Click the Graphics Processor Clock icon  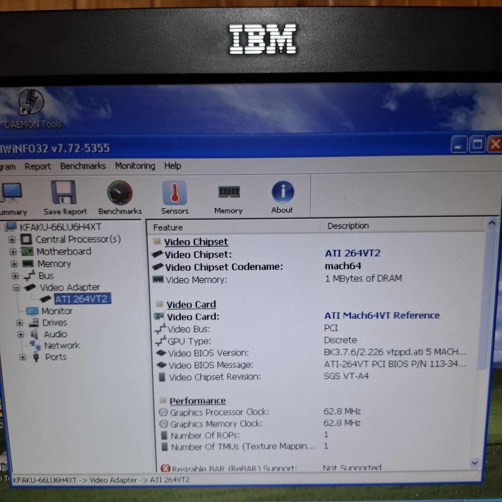[163, 412]
